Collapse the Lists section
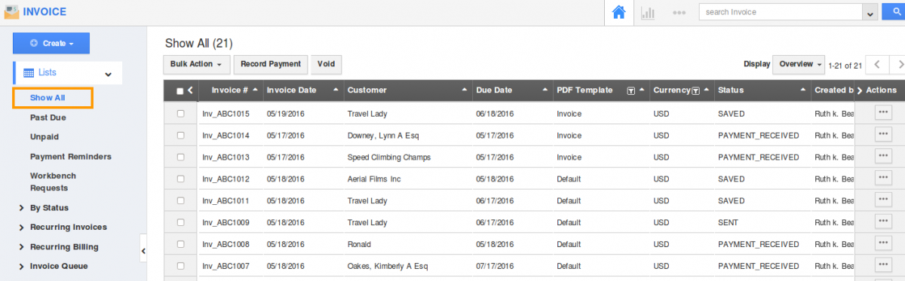 (108, 74)
